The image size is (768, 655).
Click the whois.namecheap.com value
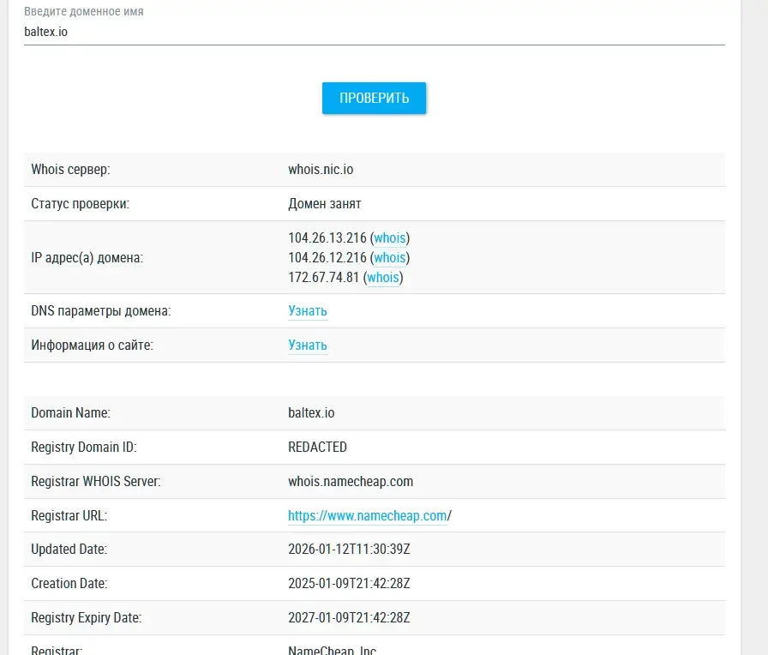coord(351,482)
